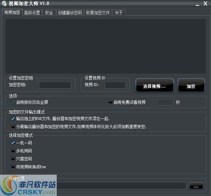Click the browse (...) button for save location
This screenshot has width=211, height=196.
[196, 186]
